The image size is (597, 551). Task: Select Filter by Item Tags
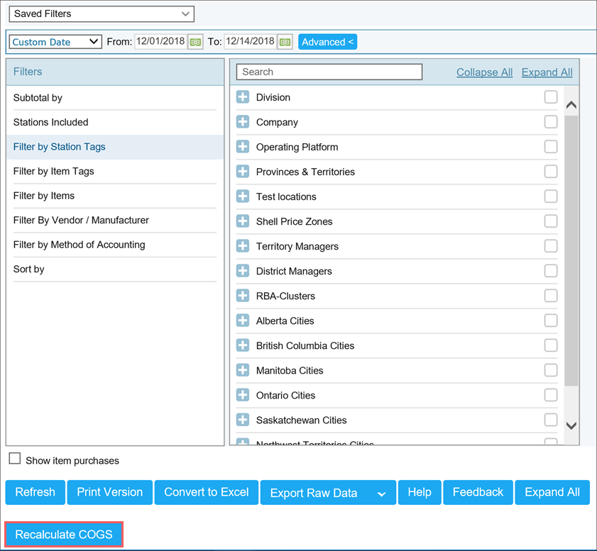pos(54,171)
